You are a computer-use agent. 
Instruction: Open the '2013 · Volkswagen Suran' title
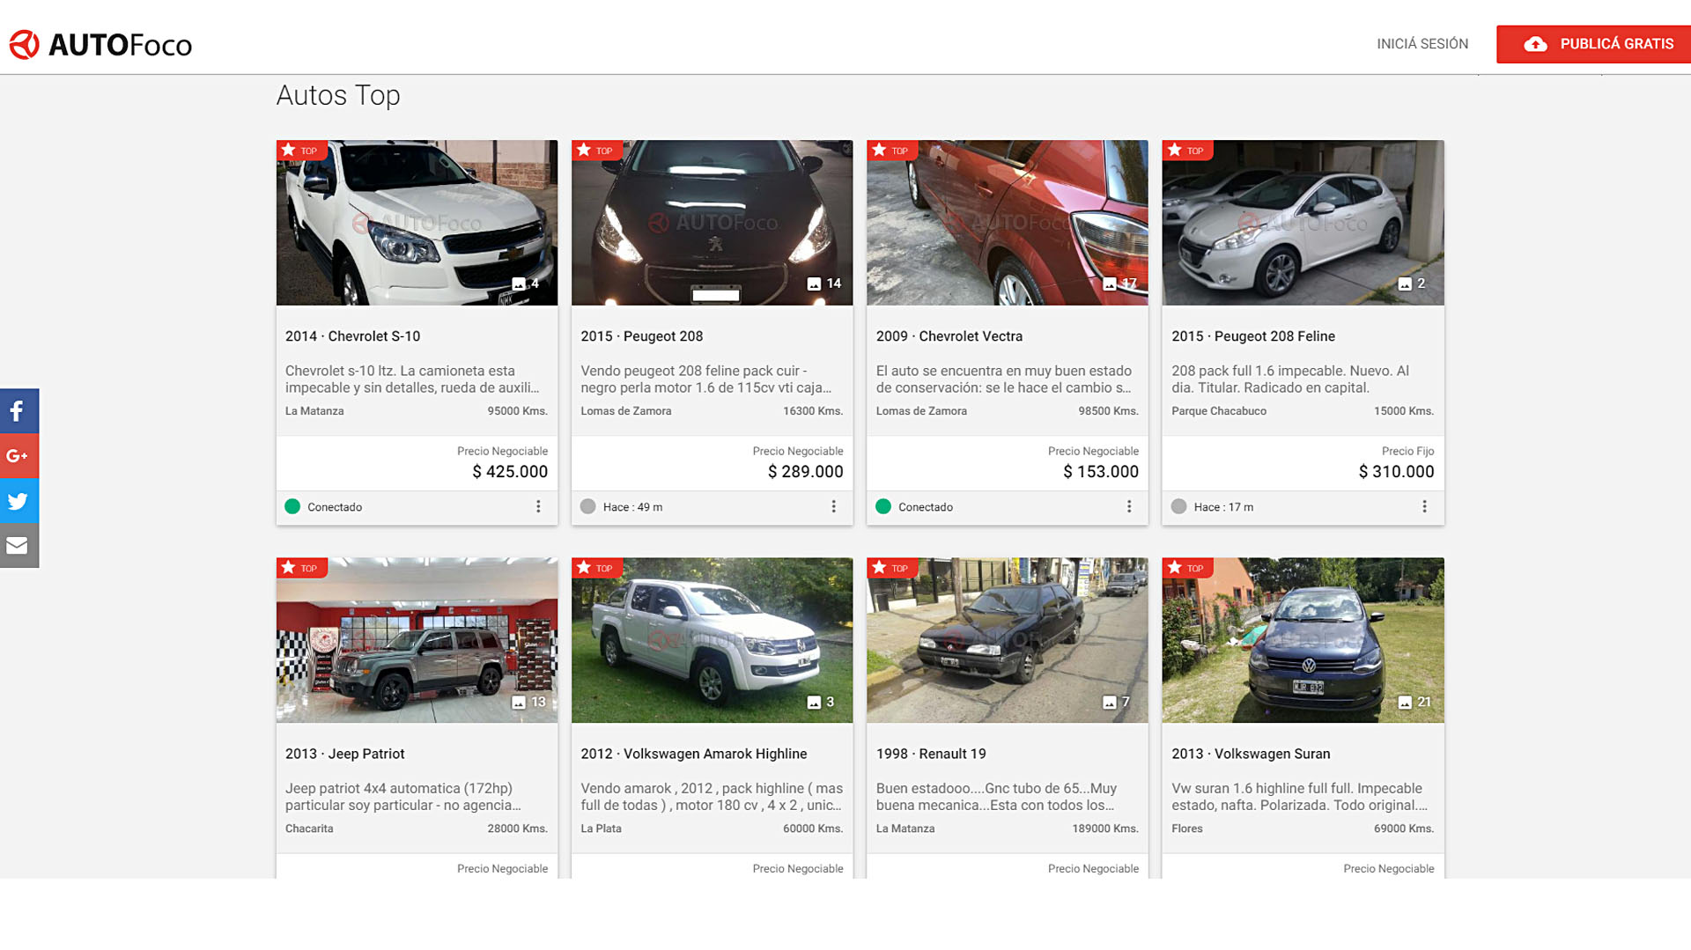[1251, 754]
